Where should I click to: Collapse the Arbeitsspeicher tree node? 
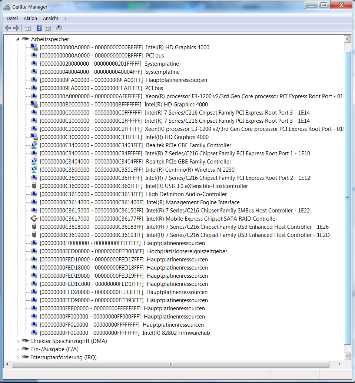coord(17,39)
